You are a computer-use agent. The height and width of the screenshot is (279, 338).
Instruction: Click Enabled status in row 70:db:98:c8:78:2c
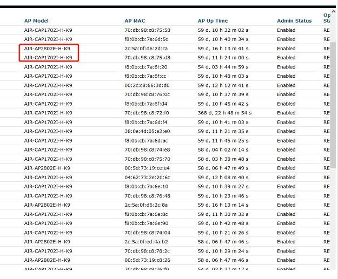pos(286,251)
